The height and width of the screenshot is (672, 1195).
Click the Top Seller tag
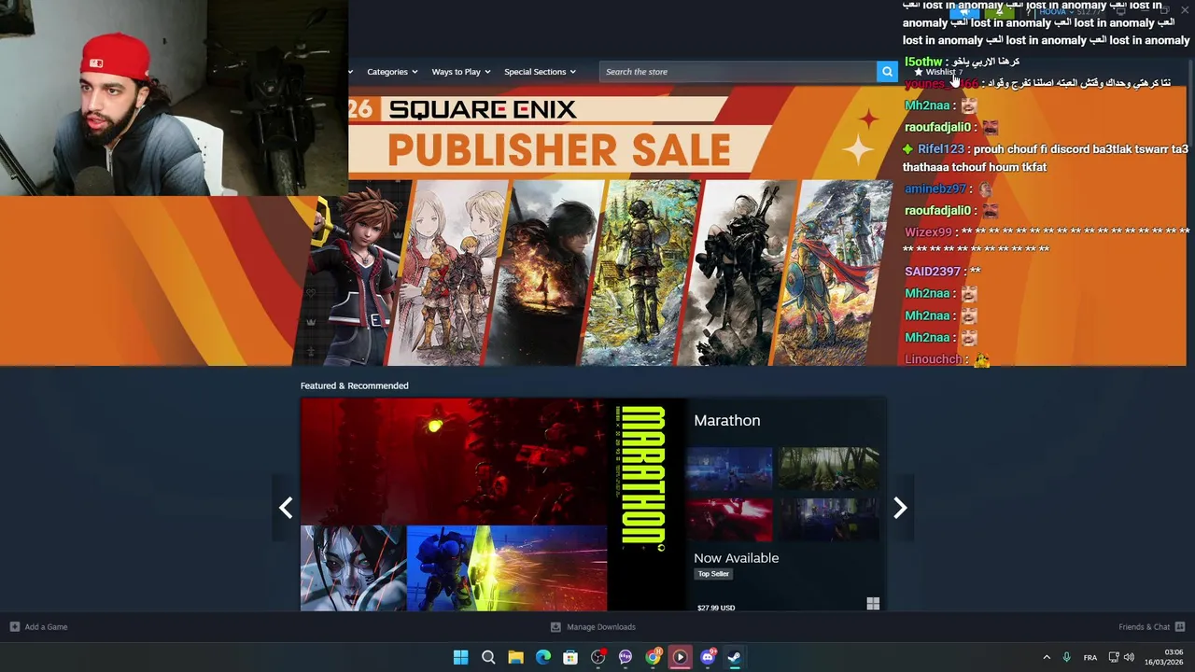(x=713, y=574)
